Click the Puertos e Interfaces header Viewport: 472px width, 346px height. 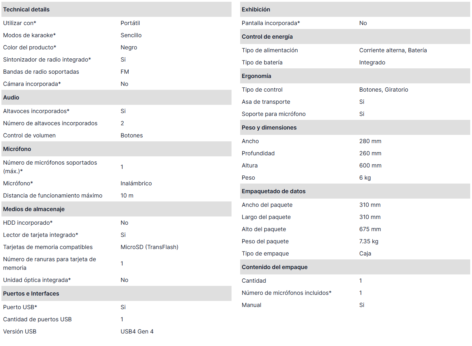coord(31,294)
